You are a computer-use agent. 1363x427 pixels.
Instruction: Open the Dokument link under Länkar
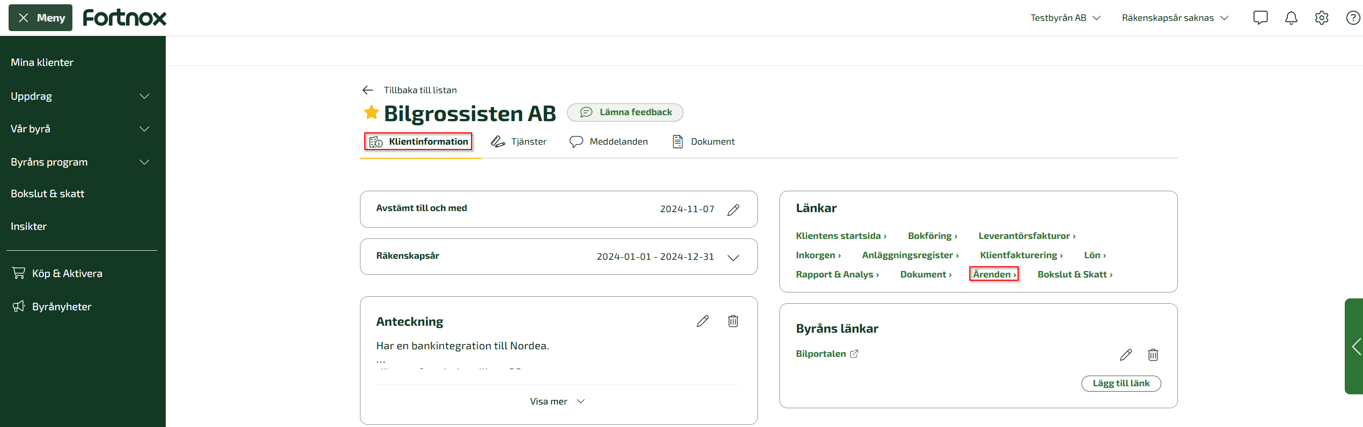pyautogui.click(x=926, y=274)
